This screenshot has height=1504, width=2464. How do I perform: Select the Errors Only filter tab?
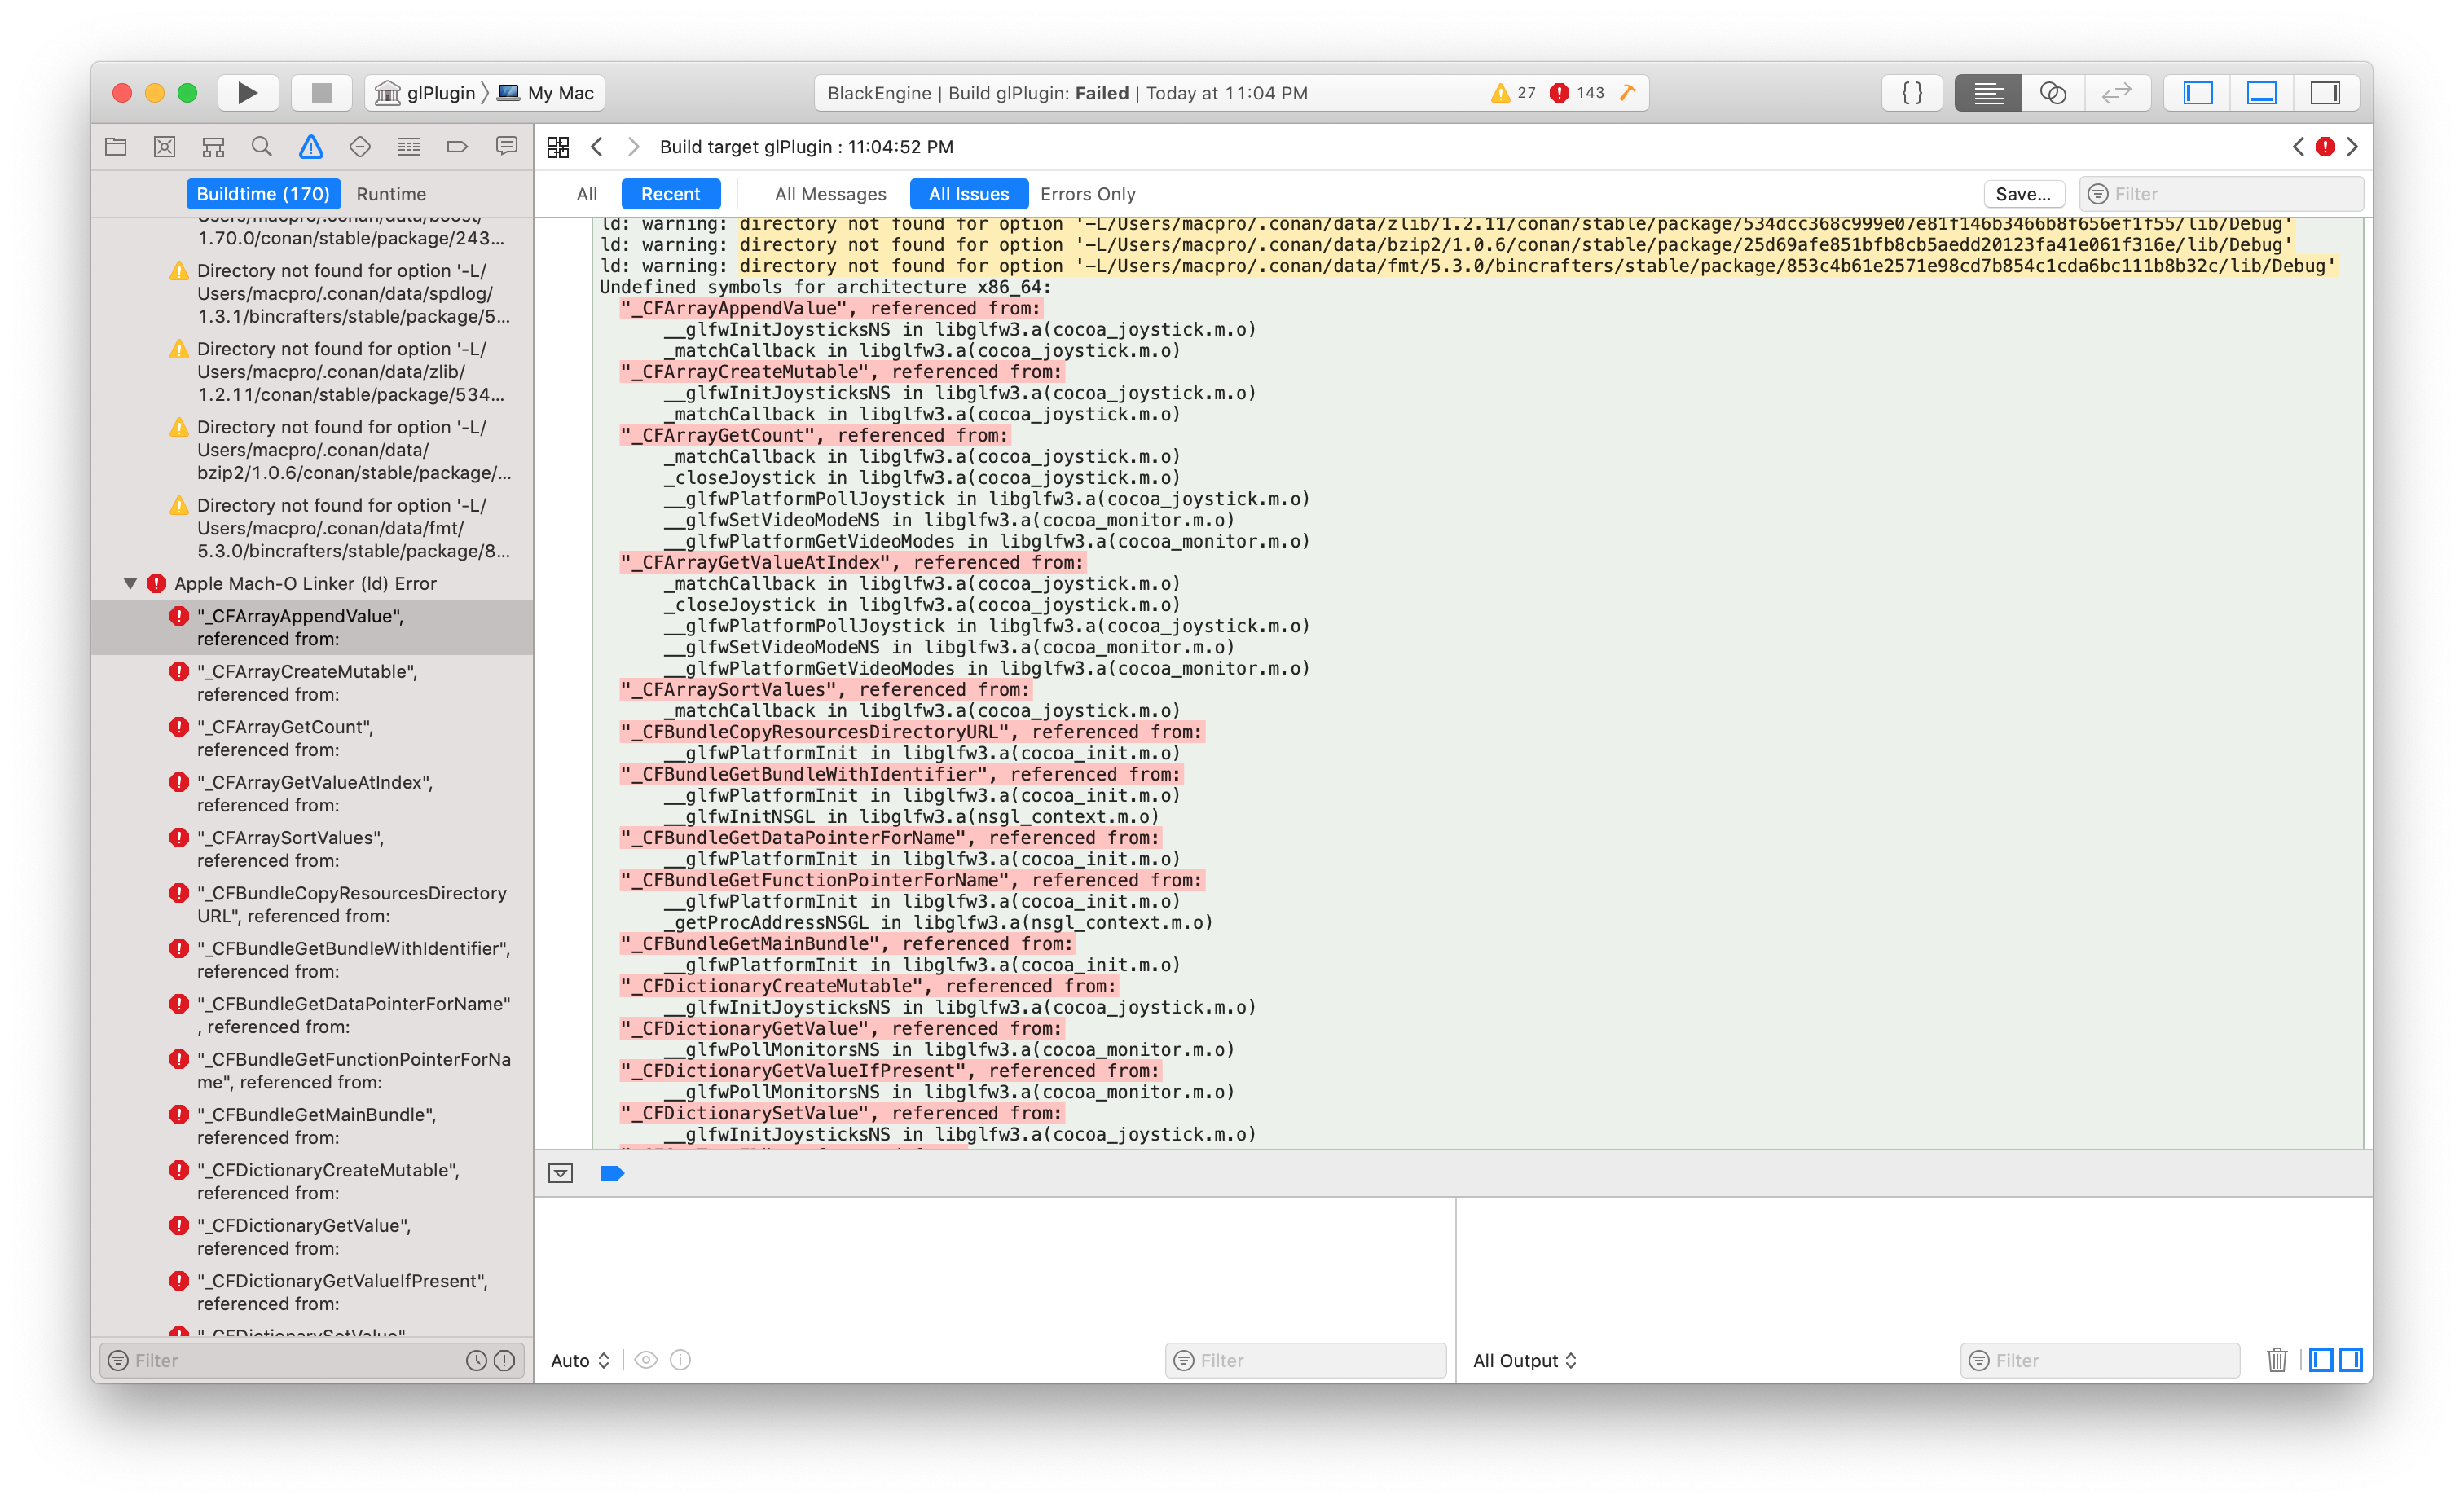pyautogui.click(x=1087, y=194)
